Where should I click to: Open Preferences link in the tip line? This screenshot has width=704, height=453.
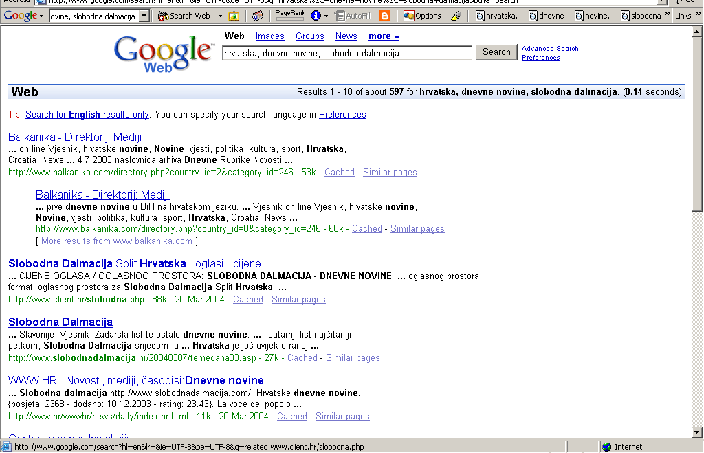[x=342, y=115]
